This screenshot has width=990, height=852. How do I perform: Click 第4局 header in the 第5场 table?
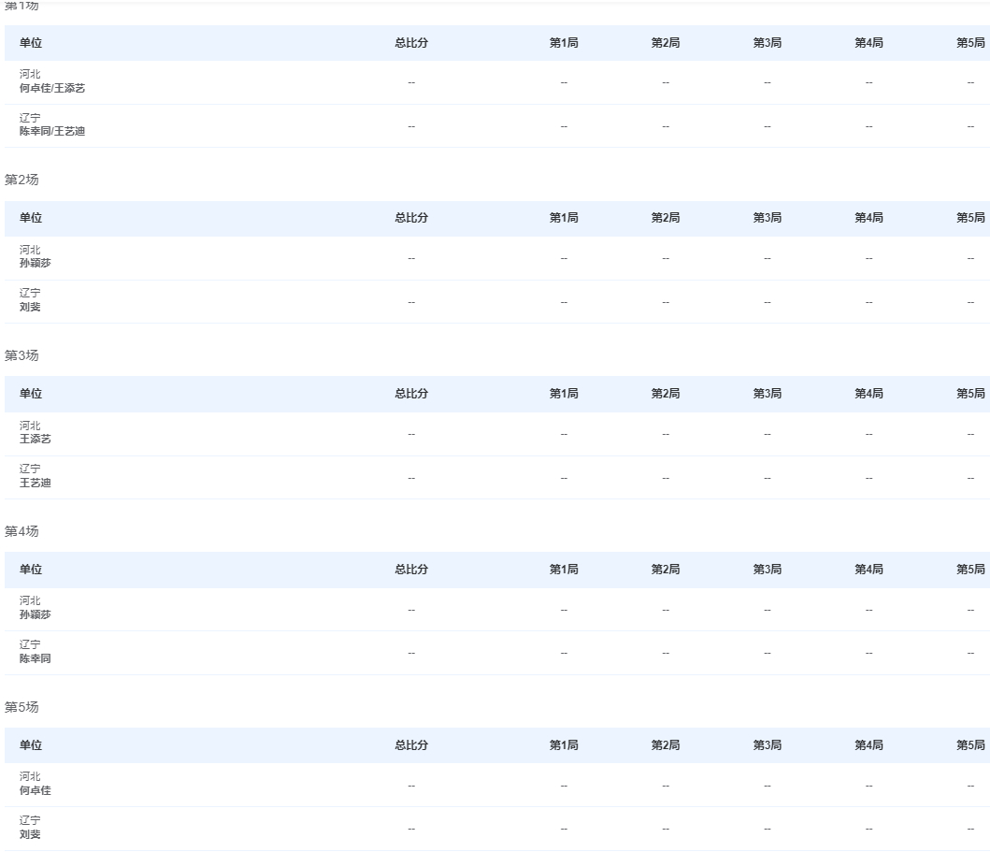click(868, 745)
